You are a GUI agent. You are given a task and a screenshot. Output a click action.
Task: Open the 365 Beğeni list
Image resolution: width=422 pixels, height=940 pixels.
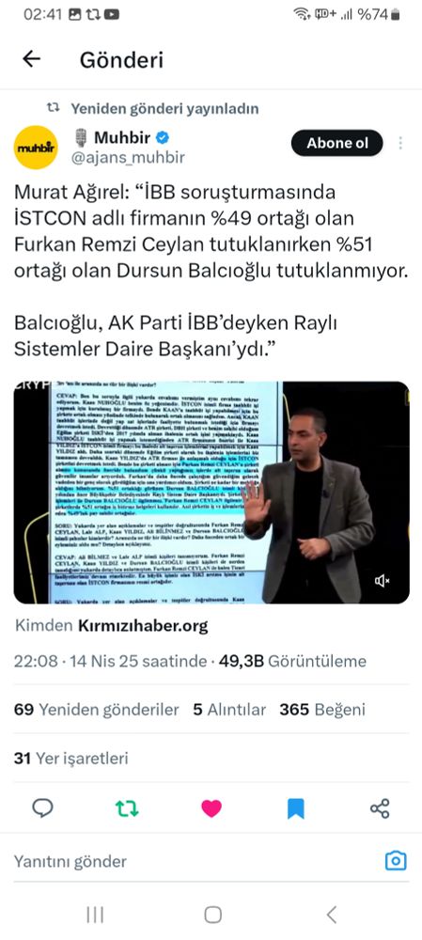(322, 710)
